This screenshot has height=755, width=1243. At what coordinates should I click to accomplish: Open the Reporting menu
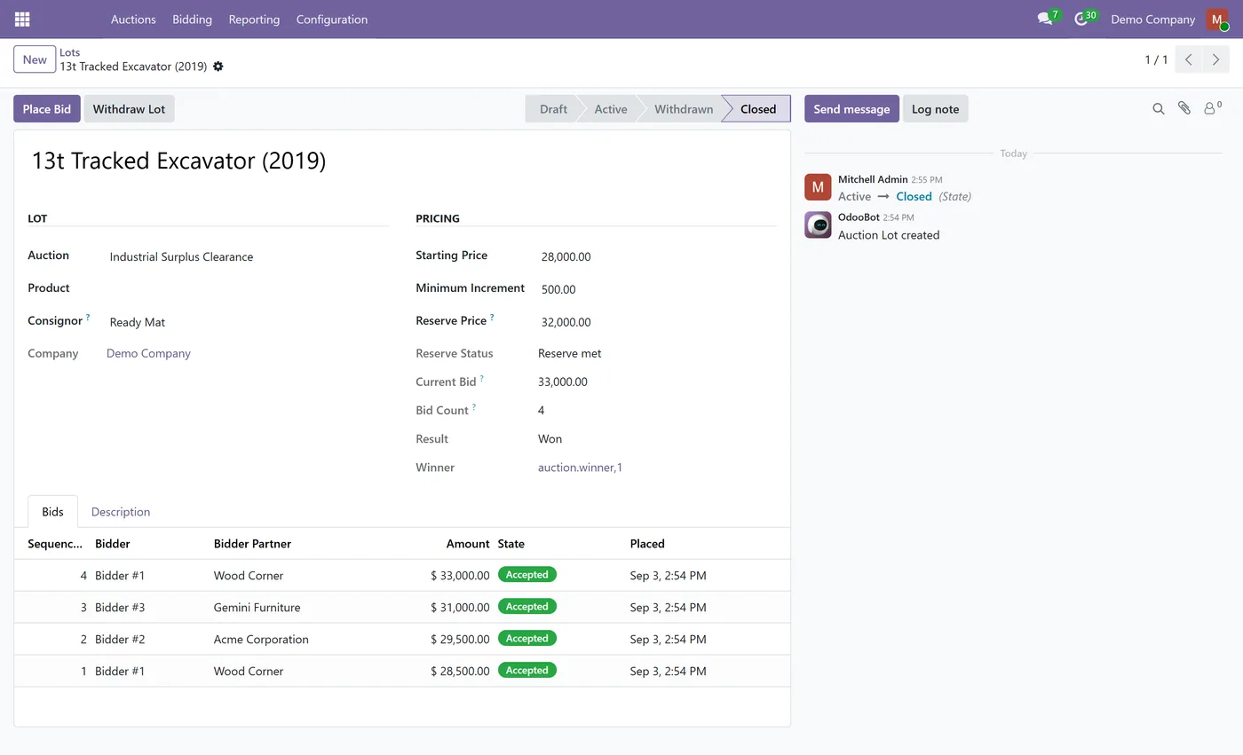254,19
